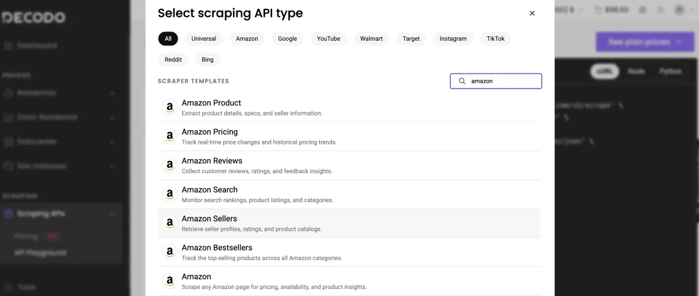Choose the Amazon Reviews template icon

[170, 165]
